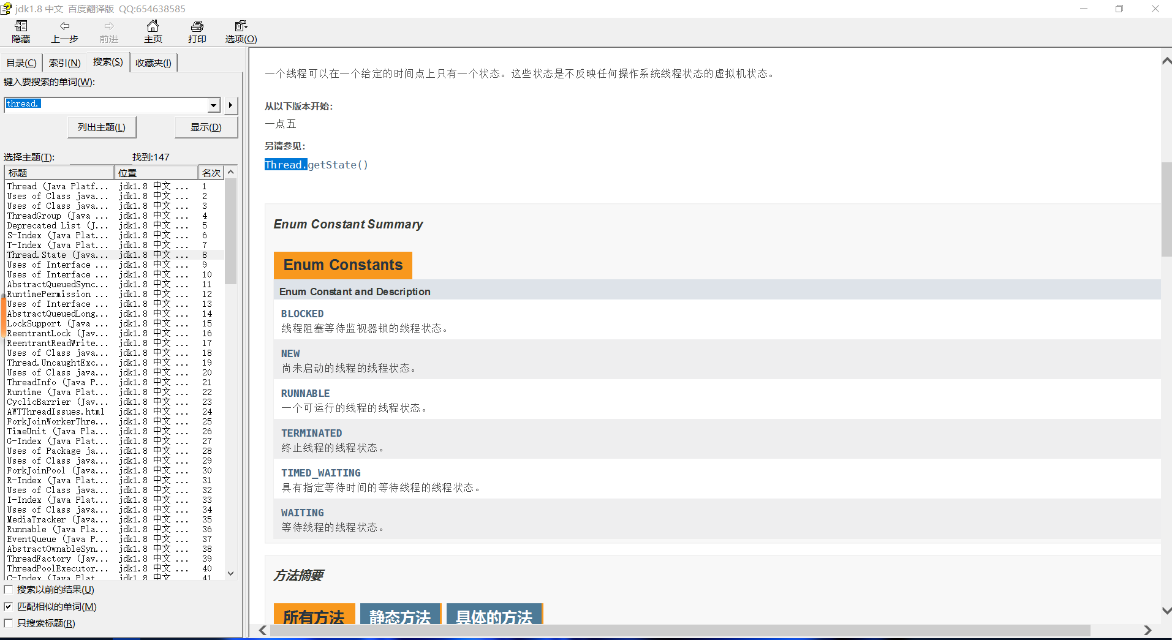1172x640 pixels.
Task: Select the 'ForkJoinWorkerThre...' result row
Action: pos(115,421)
